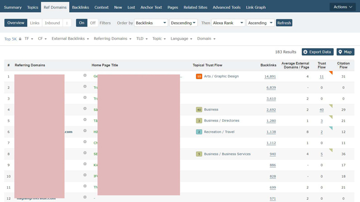Open the Descending sort direction dropdown
360x202 pixels.
click(x=183, y=23)
